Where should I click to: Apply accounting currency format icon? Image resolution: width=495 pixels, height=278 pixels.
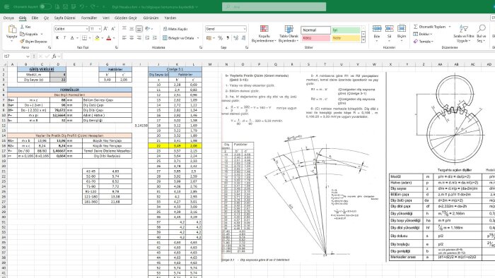pos(209,38)
